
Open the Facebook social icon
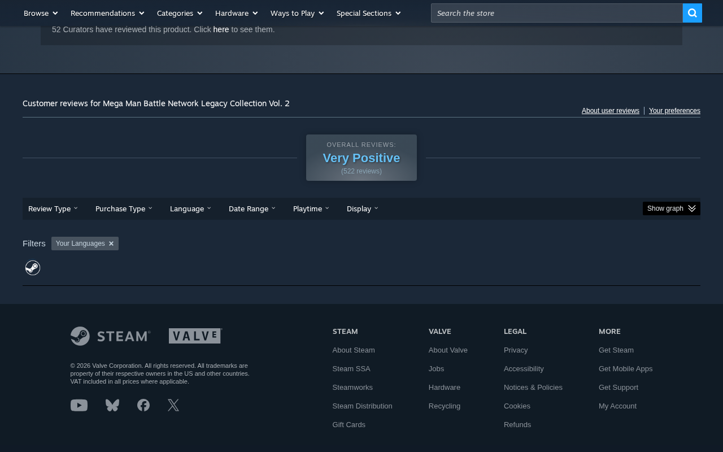pos(143,405)
